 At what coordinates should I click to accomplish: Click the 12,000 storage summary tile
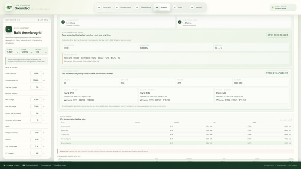point(27,51)
